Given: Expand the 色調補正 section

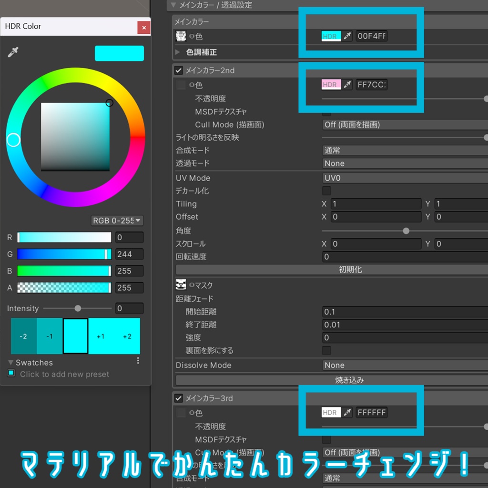Looking at the screenshot, I should point(177,52).
